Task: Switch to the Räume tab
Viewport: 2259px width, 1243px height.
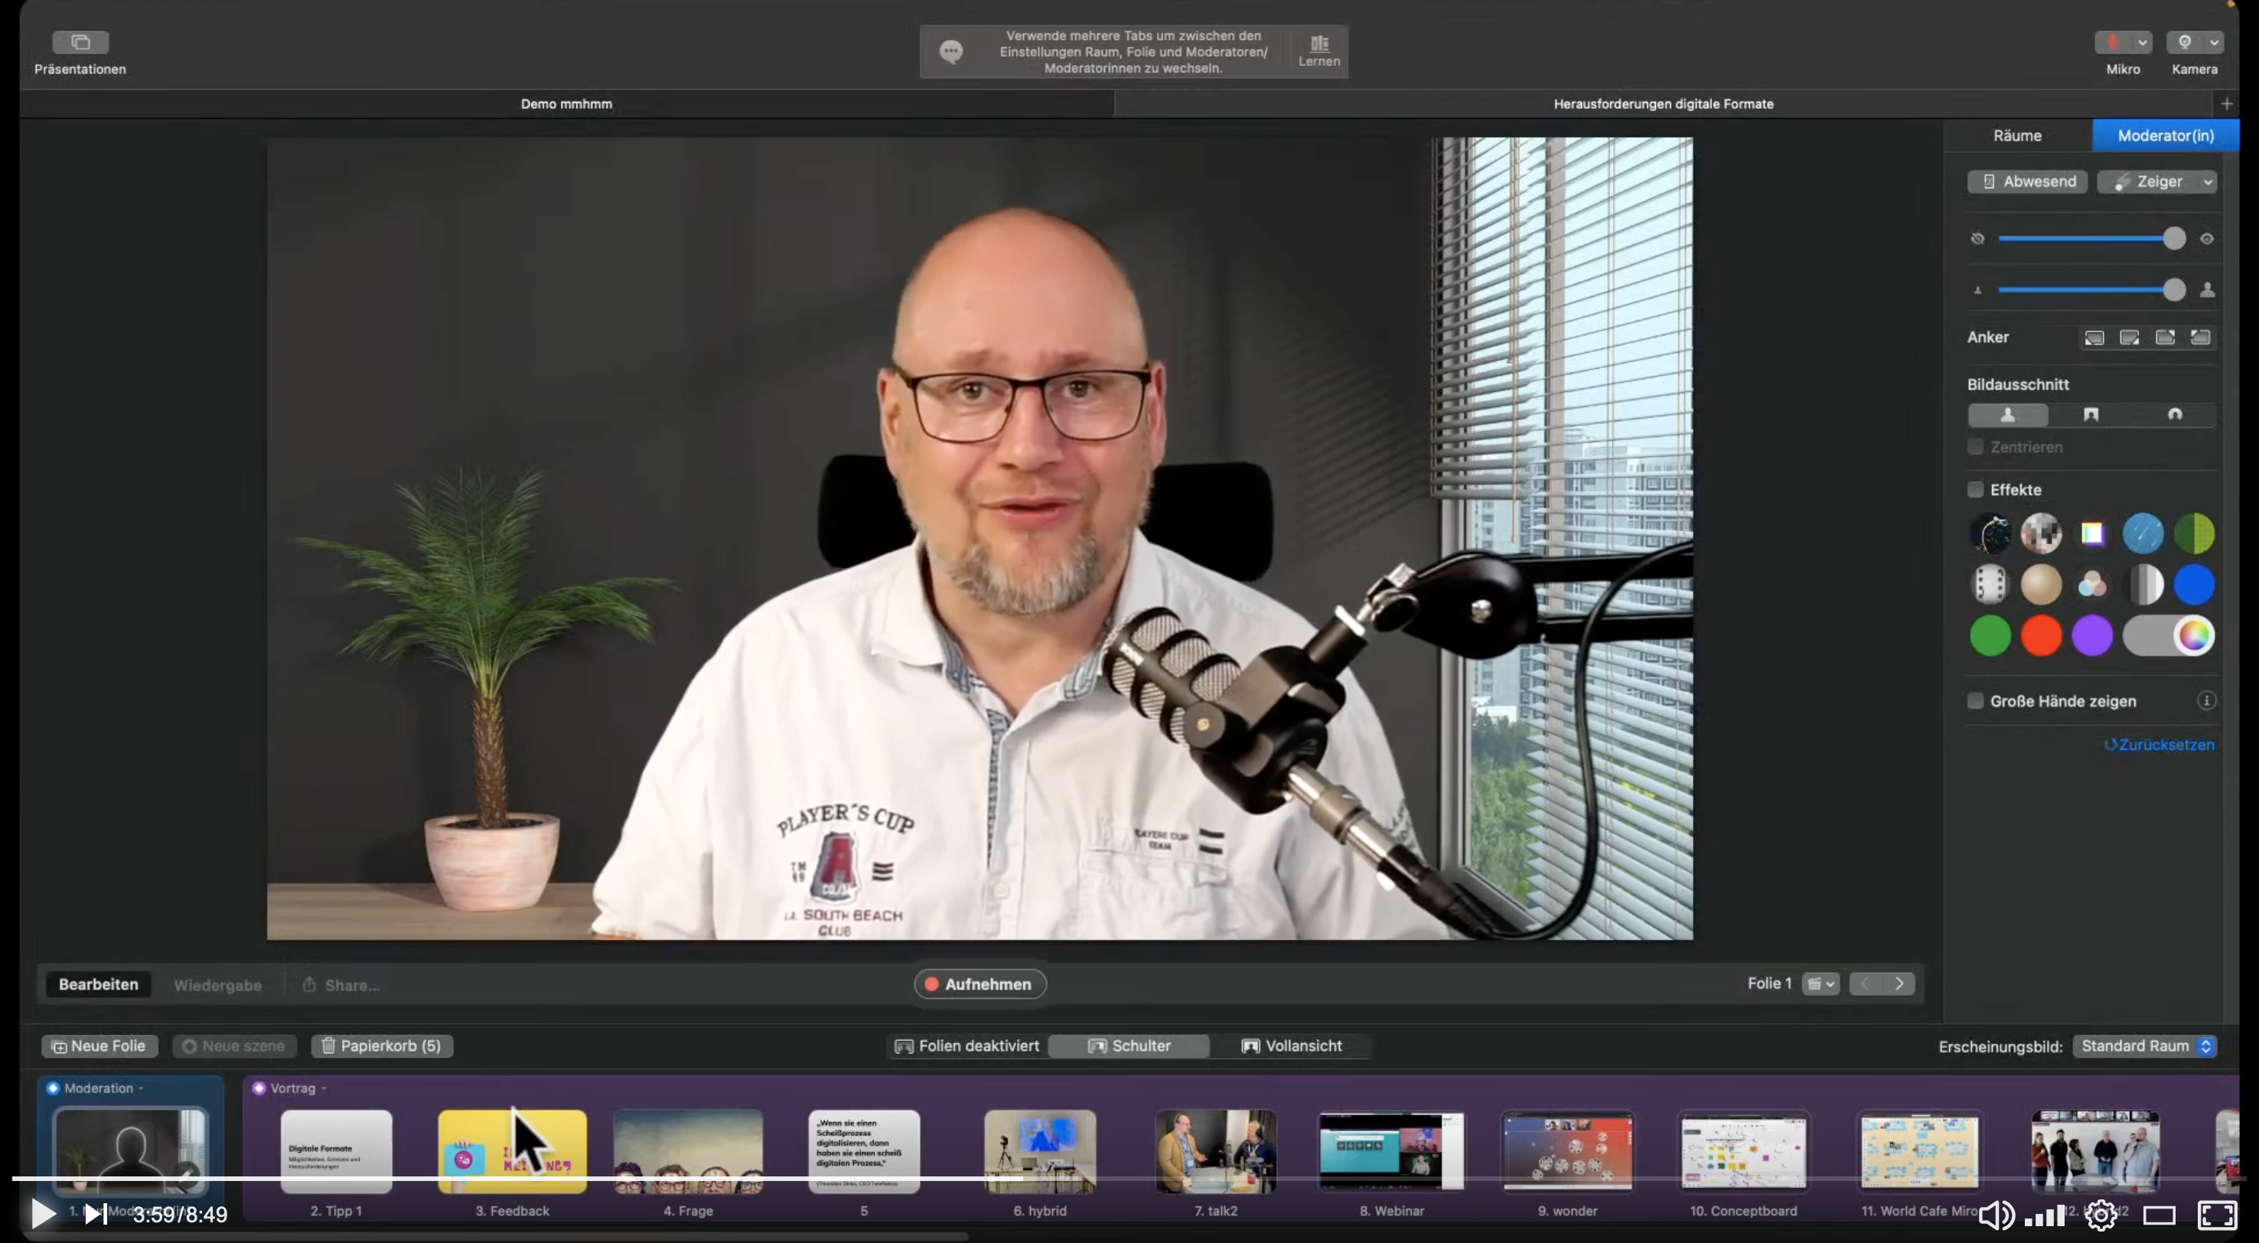Action: click(2017, 135)
